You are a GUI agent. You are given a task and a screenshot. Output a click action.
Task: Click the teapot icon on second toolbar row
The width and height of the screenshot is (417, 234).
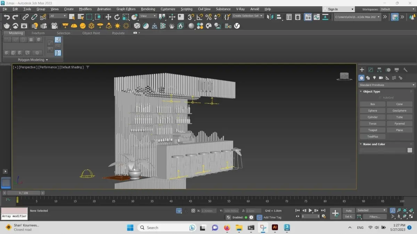pyautogui.click(x=7, y=26)
